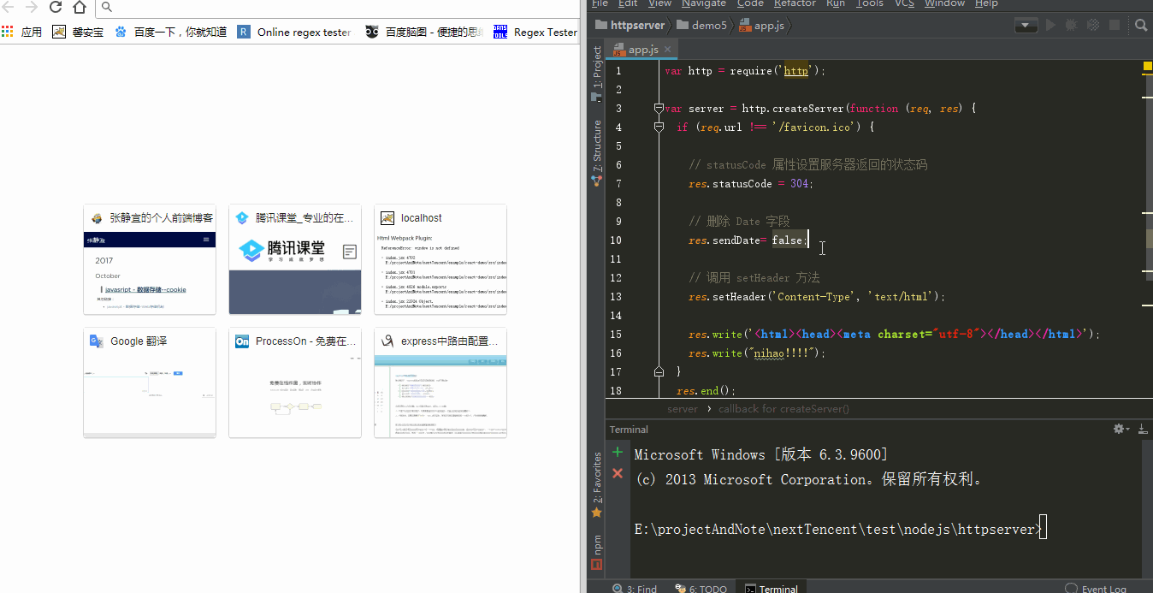Collapse the if block fold on line 4

659,127
